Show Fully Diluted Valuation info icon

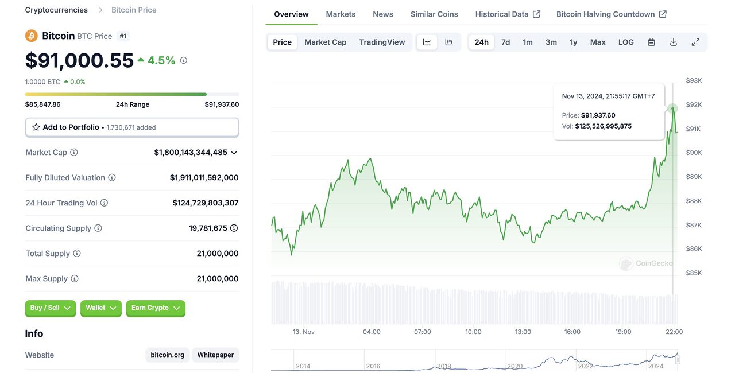tap(112, 178)
